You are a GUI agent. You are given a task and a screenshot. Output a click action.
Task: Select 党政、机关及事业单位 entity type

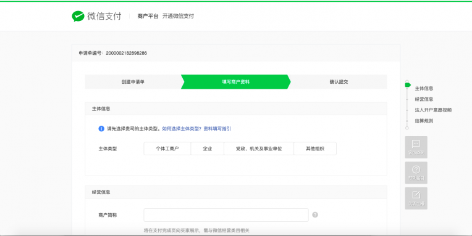(x=259, y=149)
